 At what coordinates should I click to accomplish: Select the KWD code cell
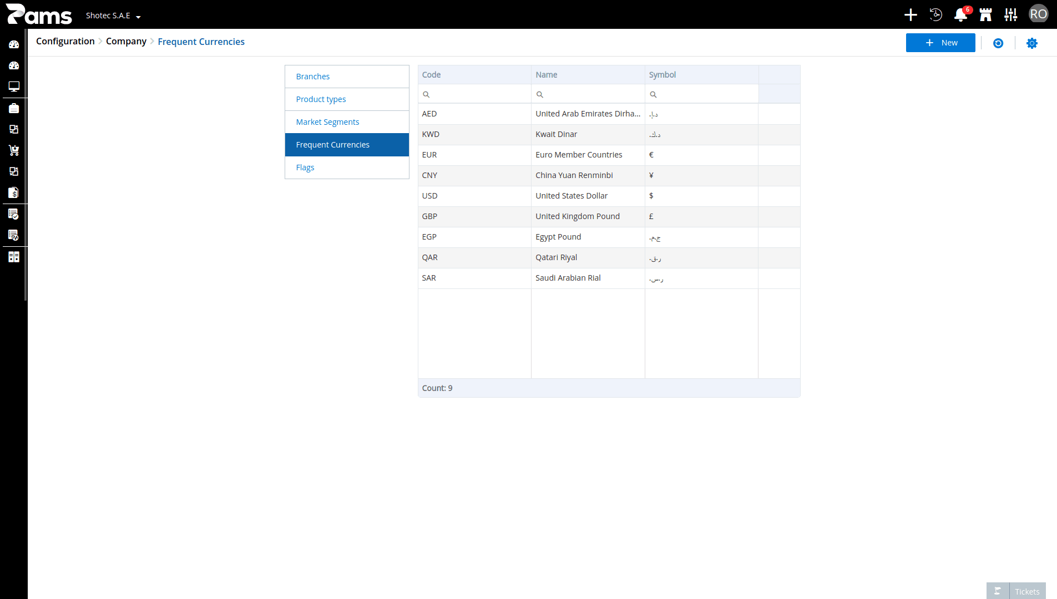point(474,134)
